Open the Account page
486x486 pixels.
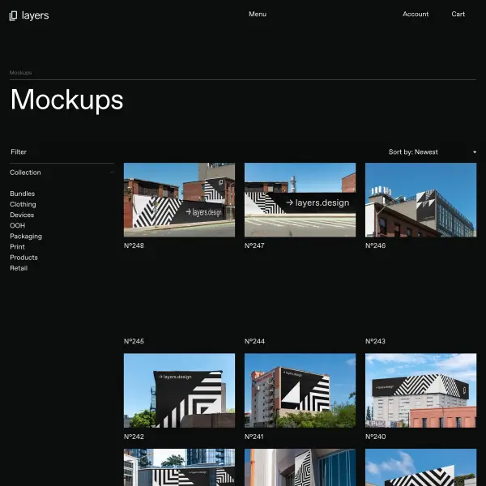tap(416, 14)
